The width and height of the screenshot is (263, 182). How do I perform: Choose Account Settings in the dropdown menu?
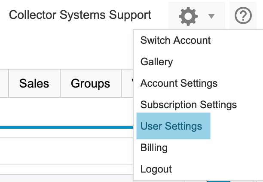[x=179, y=83]
